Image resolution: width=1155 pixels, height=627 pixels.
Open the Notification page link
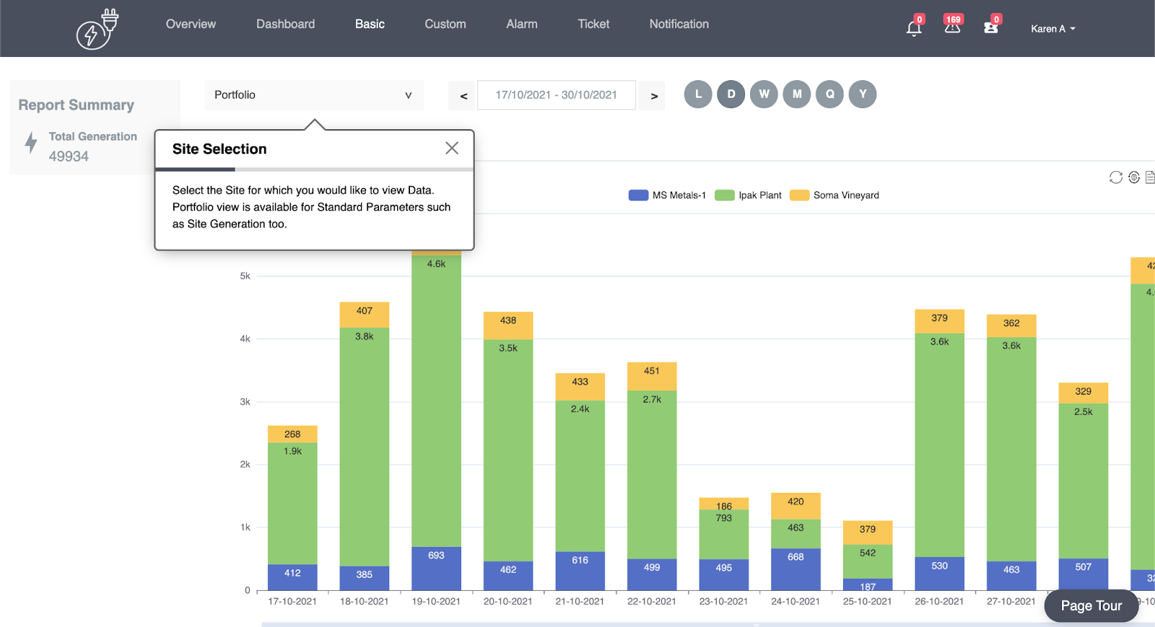679,24
